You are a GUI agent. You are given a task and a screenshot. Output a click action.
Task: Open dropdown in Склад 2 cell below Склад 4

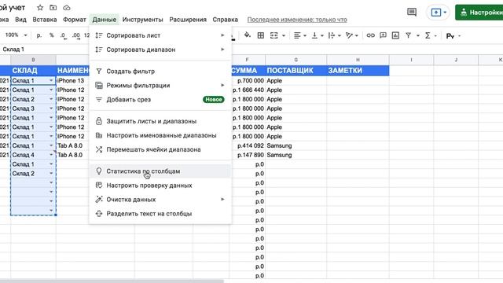point(51,173)
